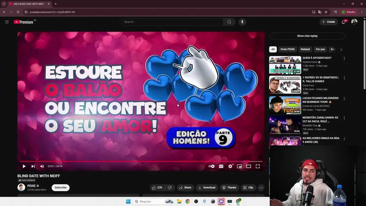Open player settings gear
The image size is (366, 206).
(230, 166)
